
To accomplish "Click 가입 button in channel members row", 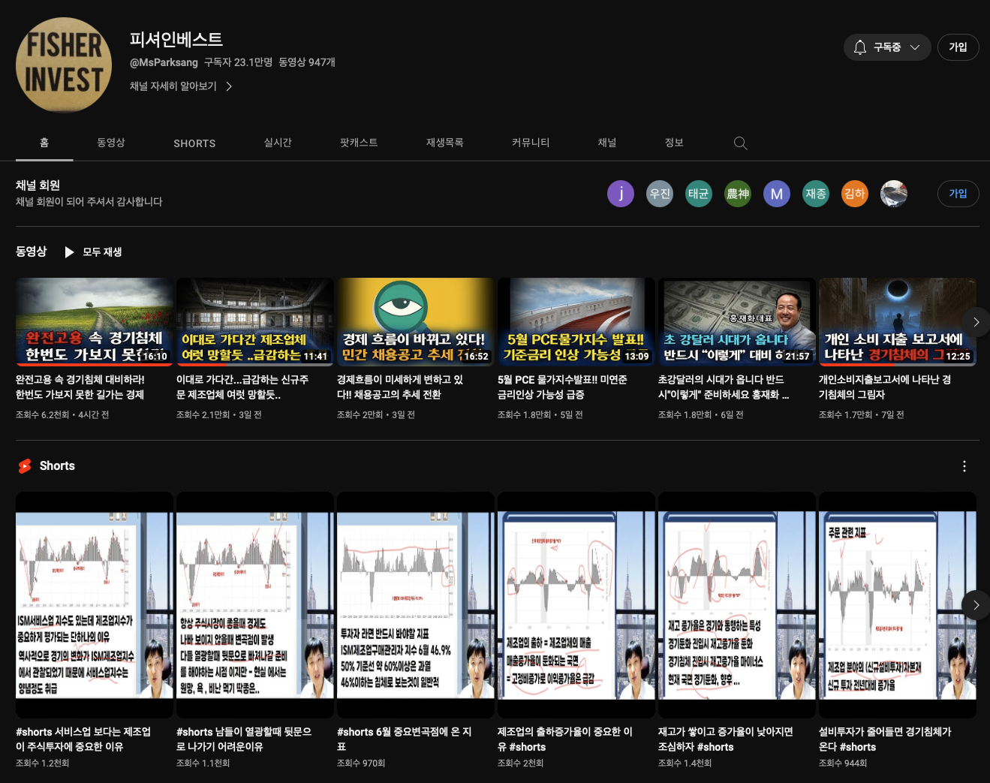I will [958, 194].
